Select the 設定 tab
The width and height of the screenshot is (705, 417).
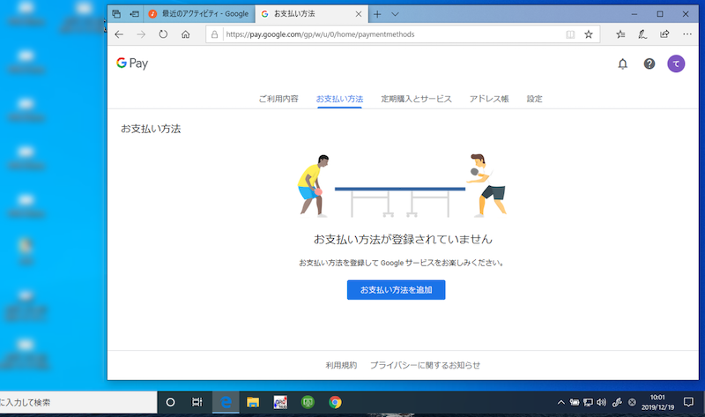tap(535, 99)
